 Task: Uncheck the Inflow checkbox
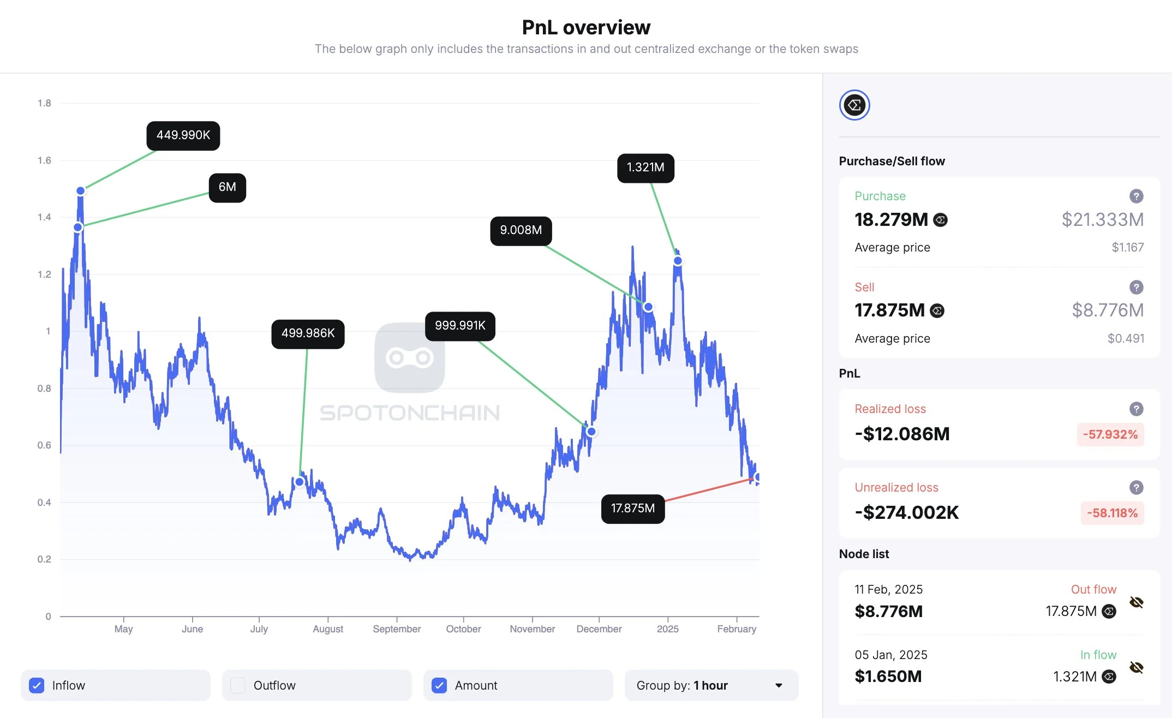[37, 685]
